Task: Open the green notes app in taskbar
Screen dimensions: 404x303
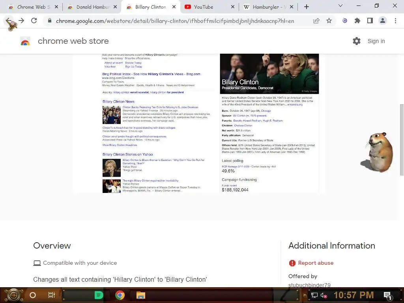Action: tap(99, 295)
